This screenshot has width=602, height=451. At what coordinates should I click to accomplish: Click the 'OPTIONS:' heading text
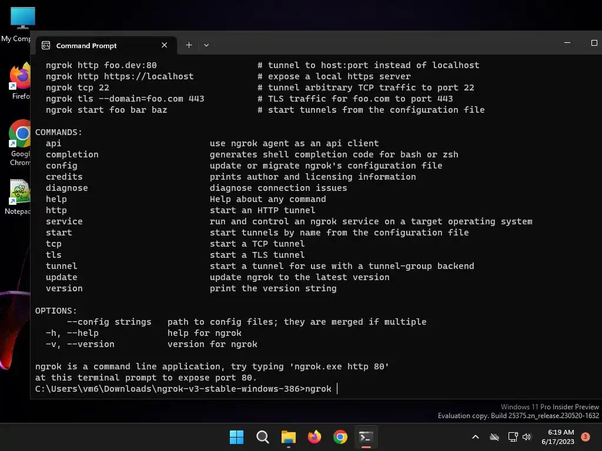pyautogui.click(x=56, y=311)
